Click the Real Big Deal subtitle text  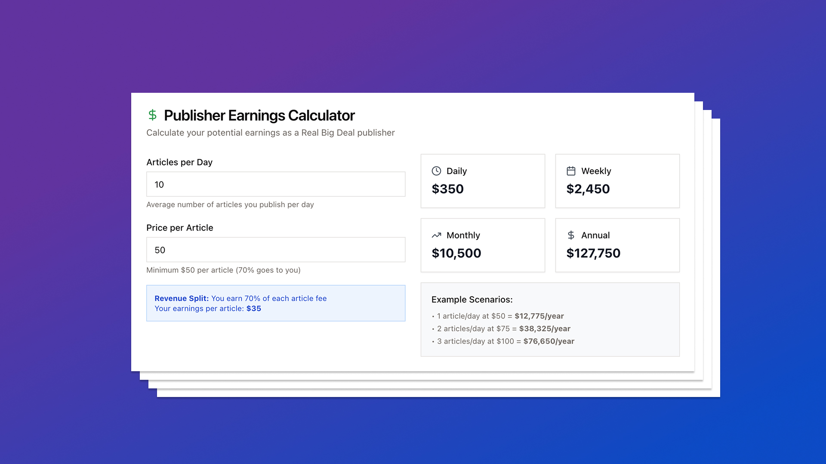point(270,132)
